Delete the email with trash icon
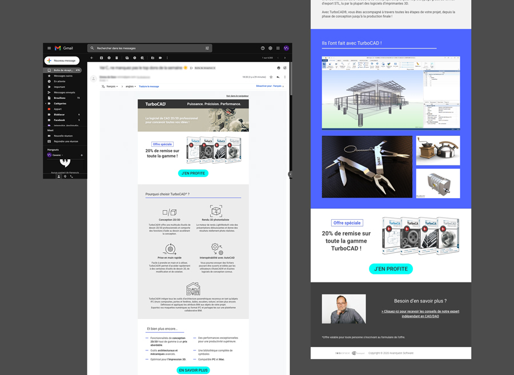Screen dimensions: 514x375 pyautogui.click(x=117, y=58)
